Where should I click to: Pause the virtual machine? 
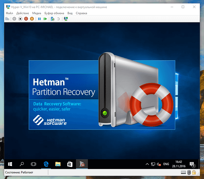[39, 19]
